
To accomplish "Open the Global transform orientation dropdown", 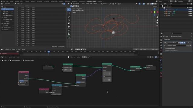I will click(x=104, y=4).
